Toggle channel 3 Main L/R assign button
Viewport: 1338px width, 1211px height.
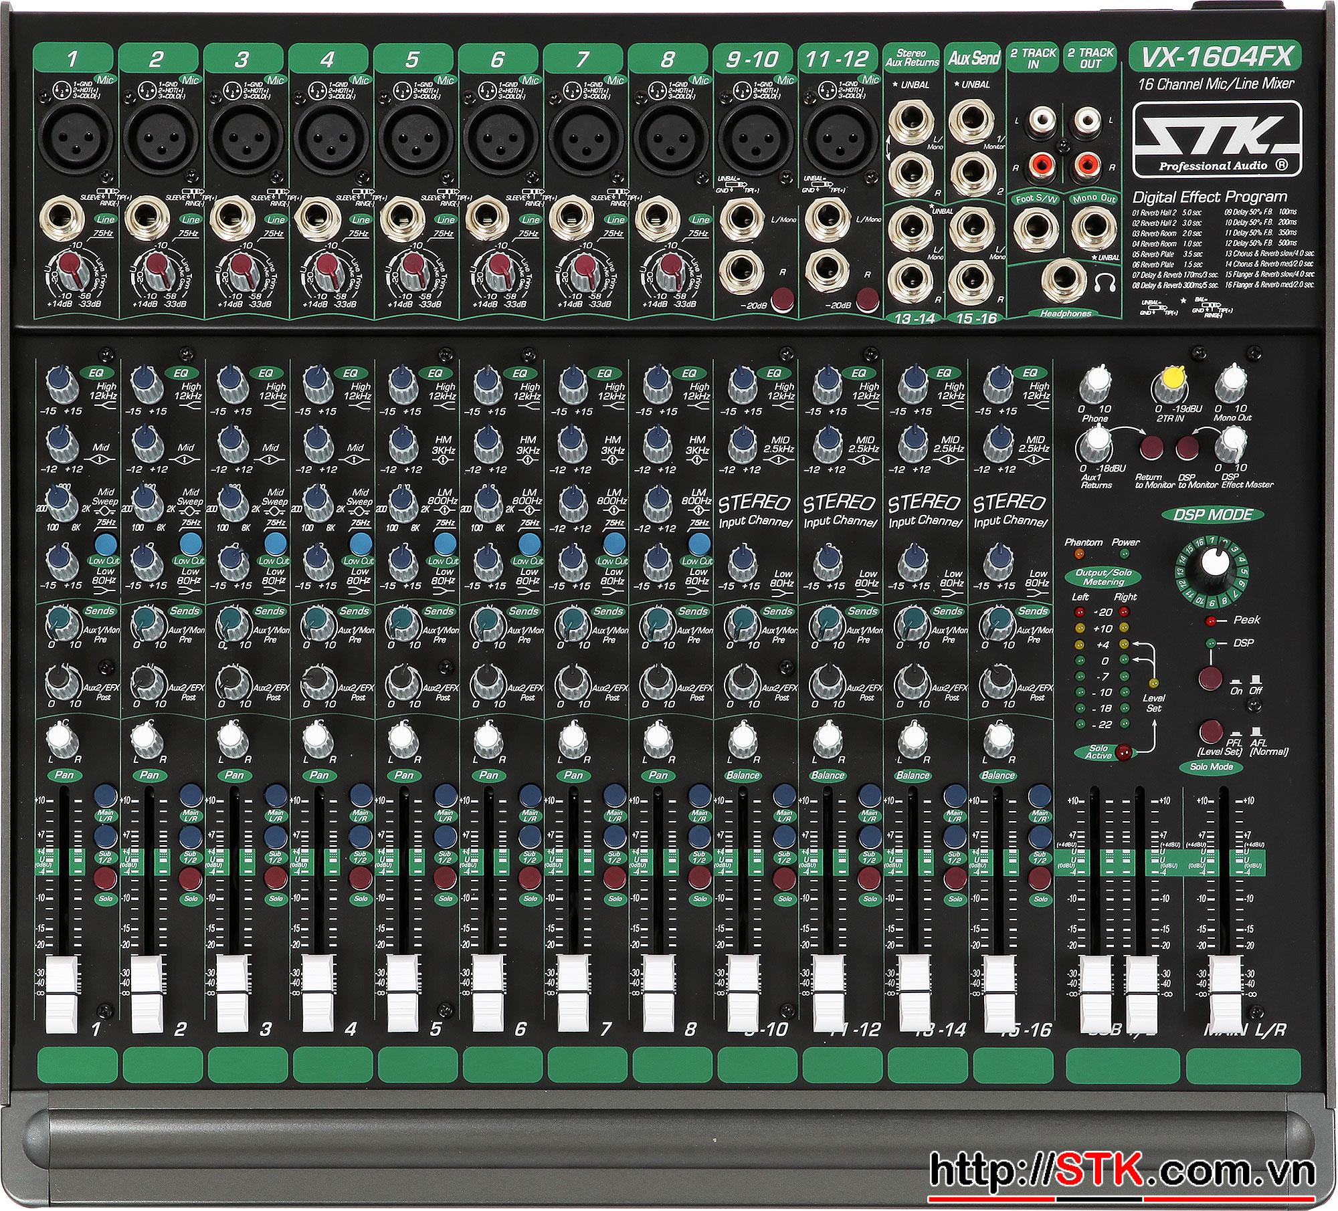point(275,795)
